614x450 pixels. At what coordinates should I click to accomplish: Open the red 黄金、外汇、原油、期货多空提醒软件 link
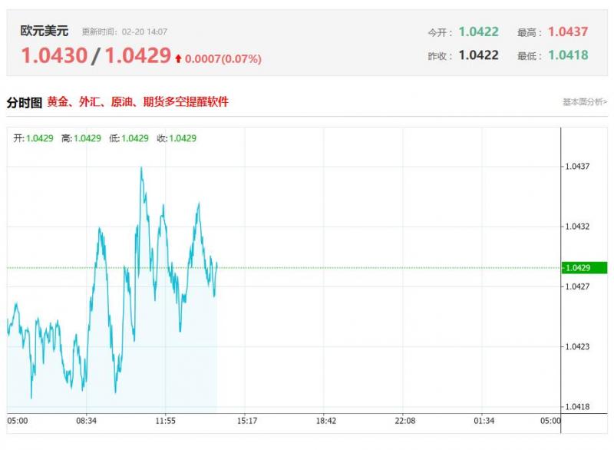(x=137, y=102)
